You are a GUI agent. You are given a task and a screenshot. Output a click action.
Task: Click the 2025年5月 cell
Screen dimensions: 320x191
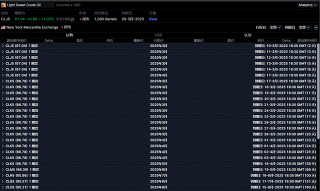coord(158,164)
